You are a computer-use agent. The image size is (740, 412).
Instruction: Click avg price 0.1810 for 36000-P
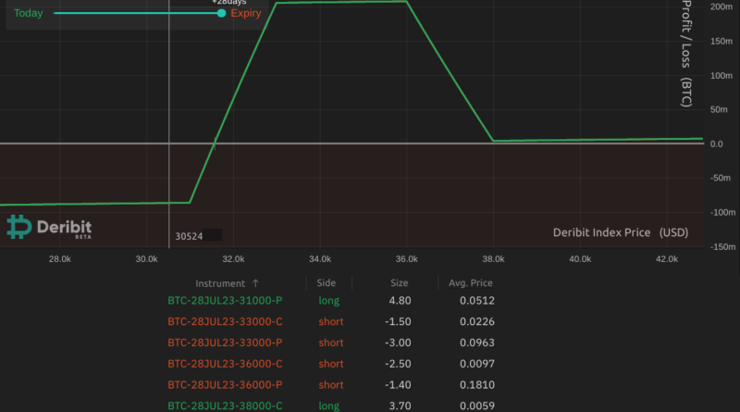tap(475, 384)
